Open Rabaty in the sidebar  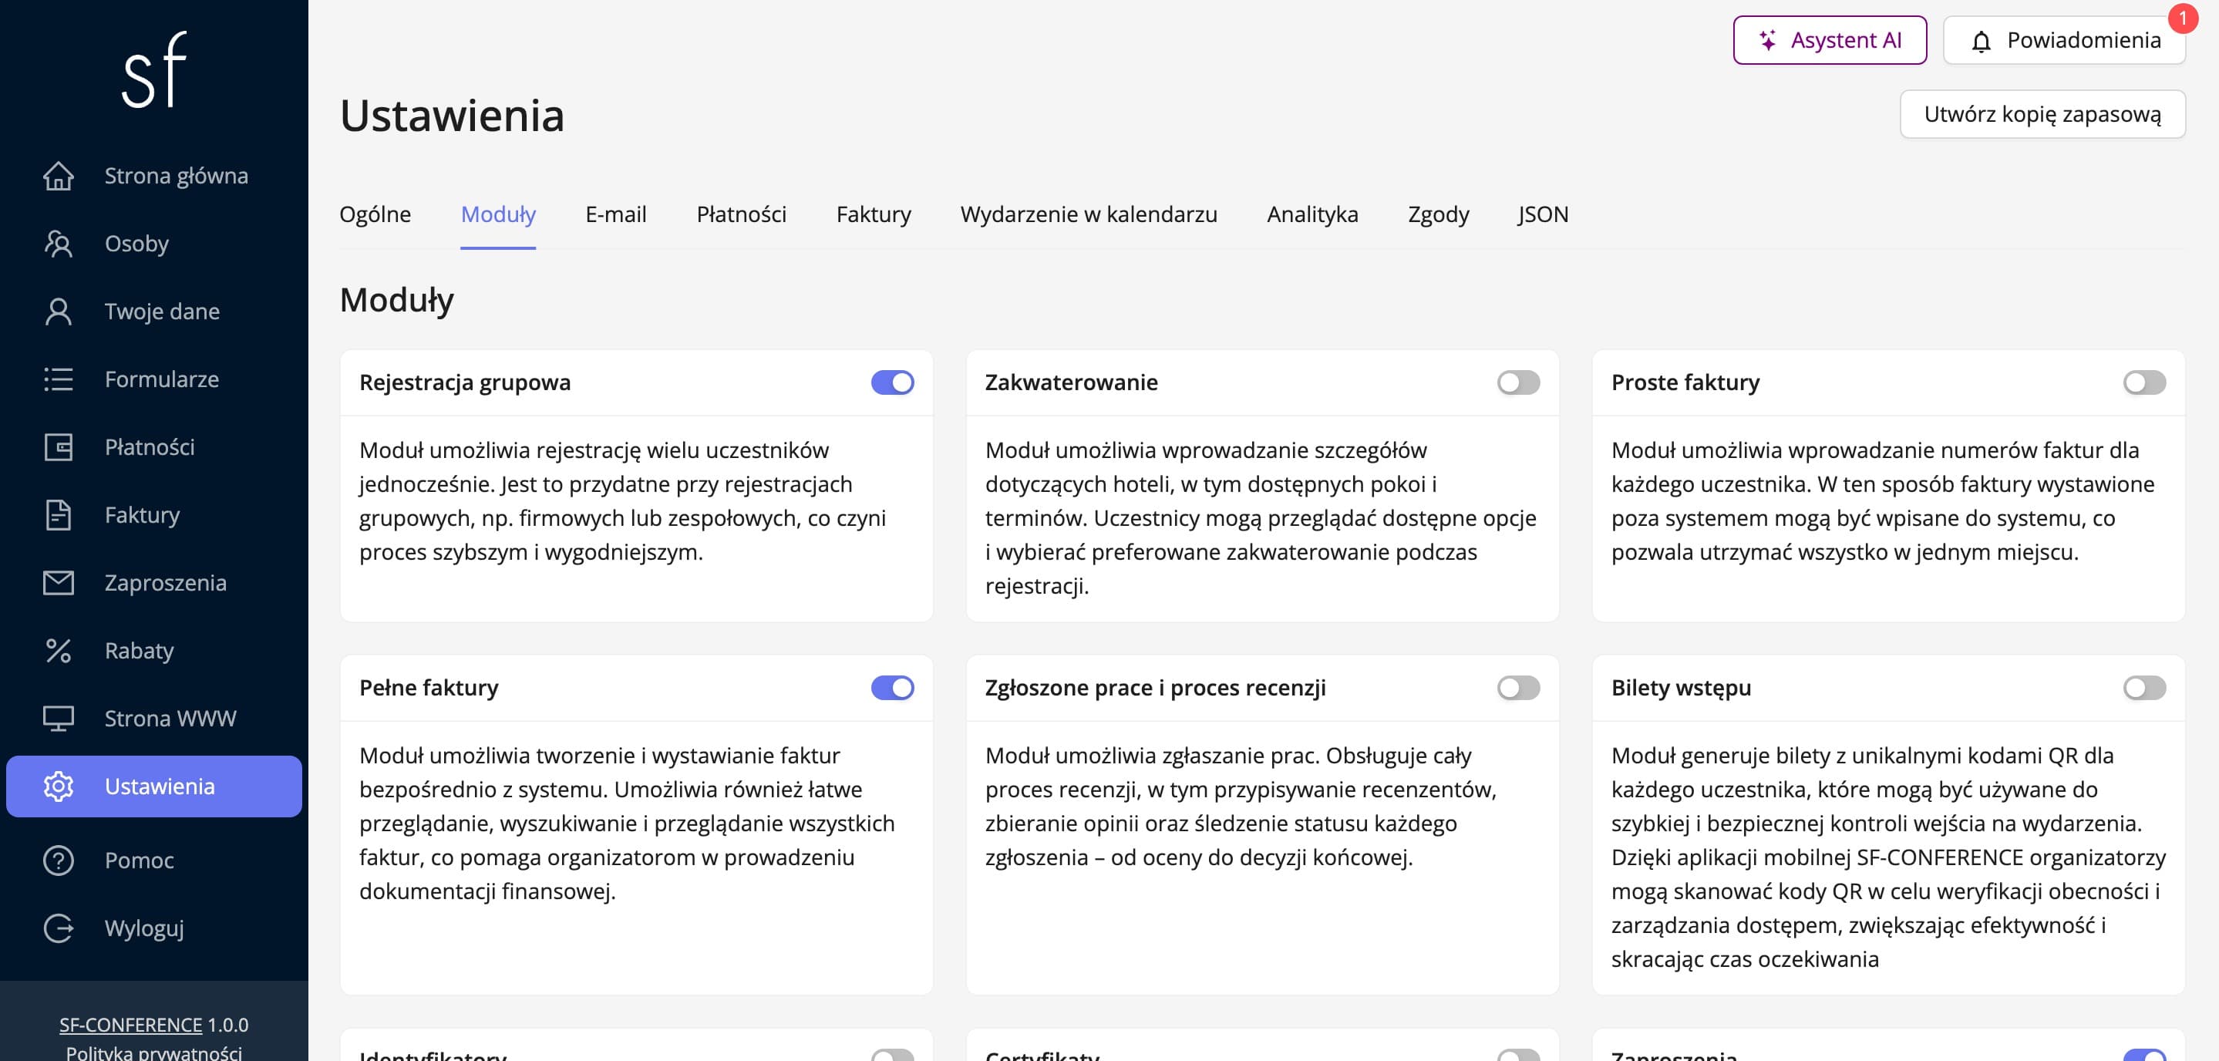click(x=154, y=651)
